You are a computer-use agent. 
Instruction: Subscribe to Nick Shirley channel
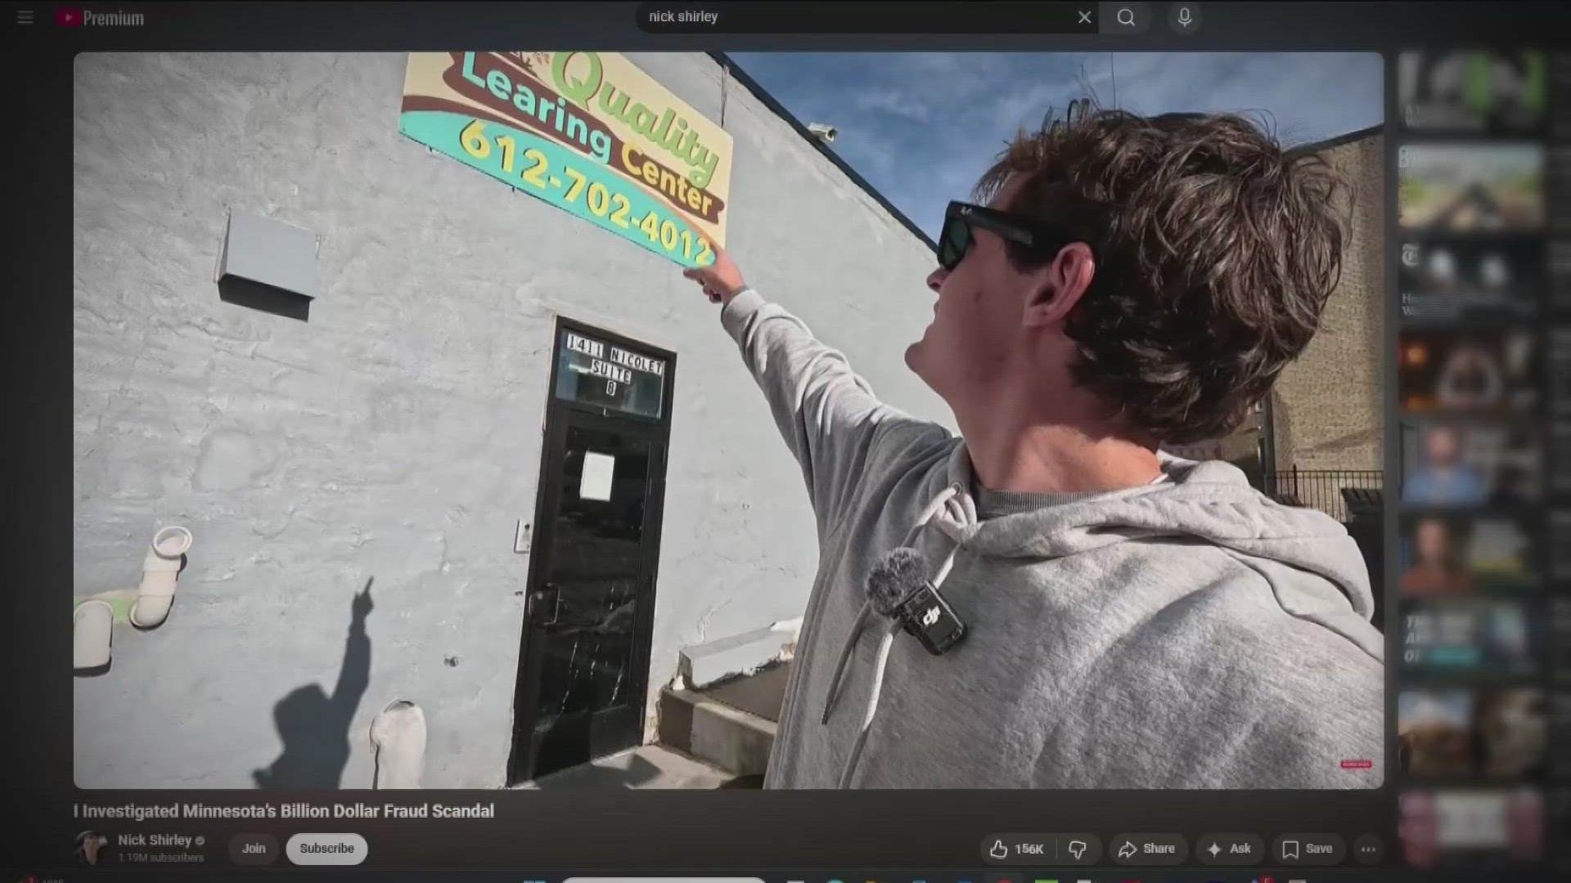click(326, 849)
